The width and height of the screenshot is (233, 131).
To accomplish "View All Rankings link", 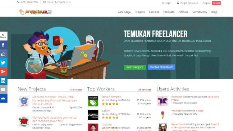I will coord(144,90).
